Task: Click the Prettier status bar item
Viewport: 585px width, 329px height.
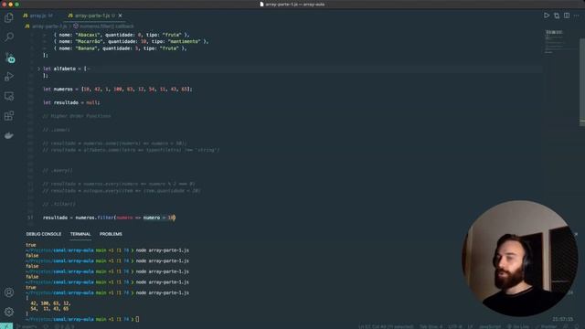Action: 547,326
